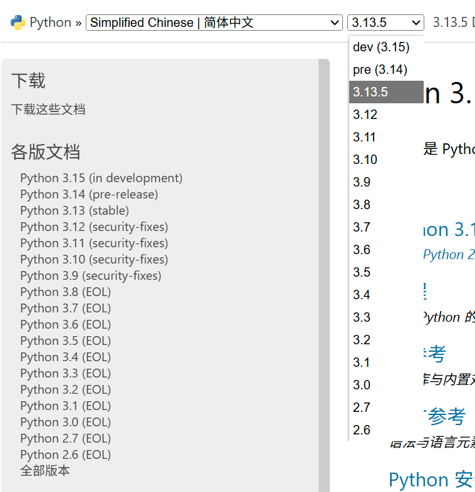Click the 各版文档 sidebar heading
The height and width of the screenshot is (492, 475).
pyautogui.click(x=46, y=152)
